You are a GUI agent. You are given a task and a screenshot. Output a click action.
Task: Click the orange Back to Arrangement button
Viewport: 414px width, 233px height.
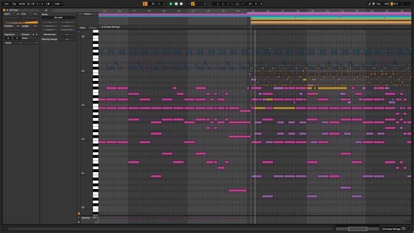(x=145, y=4)
